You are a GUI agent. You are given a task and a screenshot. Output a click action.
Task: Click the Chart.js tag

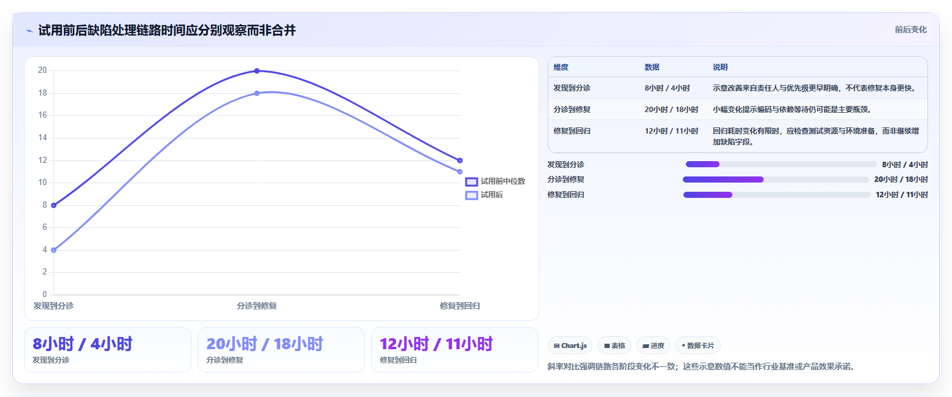coord(570,346)
